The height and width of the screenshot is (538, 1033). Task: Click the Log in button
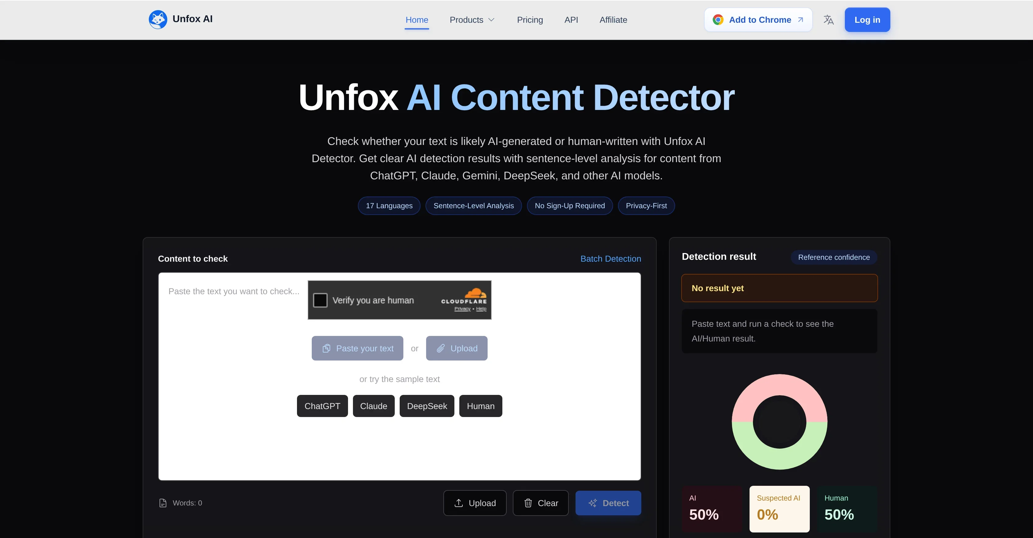click(867, 20)
